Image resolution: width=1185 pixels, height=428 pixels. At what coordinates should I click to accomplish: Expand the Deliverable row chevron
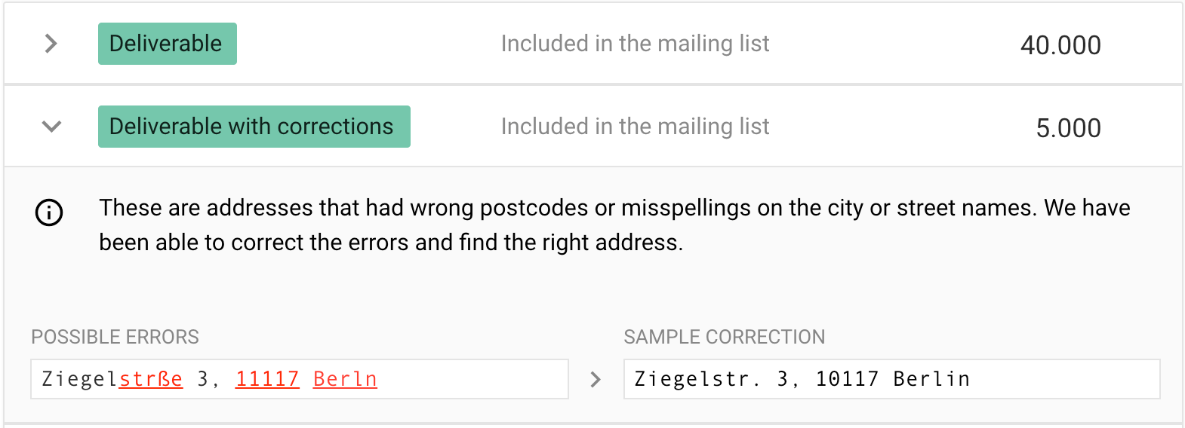[51, 44]
